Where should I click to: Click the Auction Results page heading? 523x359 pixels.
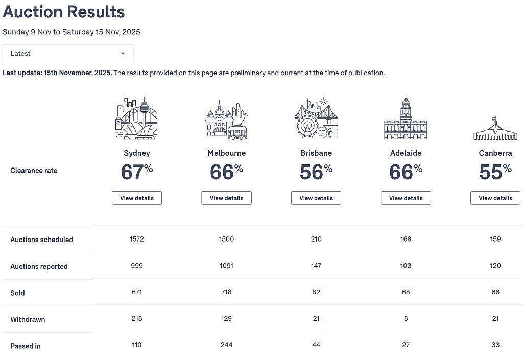[64, 12]
